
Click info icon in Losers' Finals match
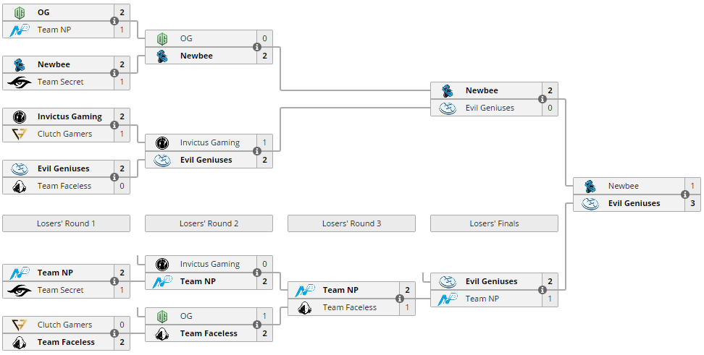(542, 290)
